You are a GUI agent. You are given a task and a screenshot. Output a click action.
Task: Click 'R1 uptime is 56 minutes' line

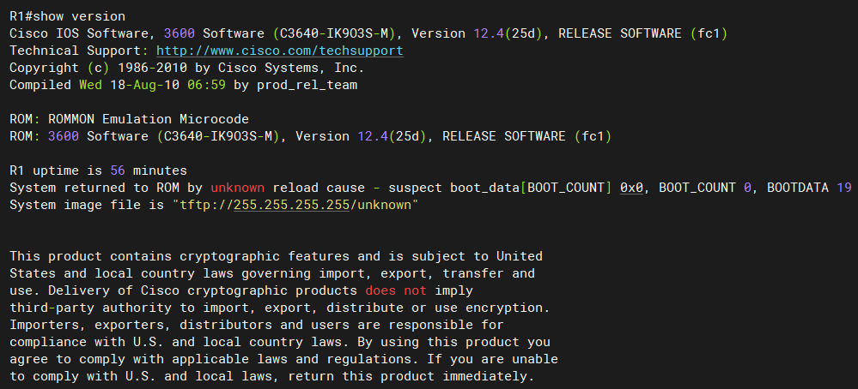[99, 171]
